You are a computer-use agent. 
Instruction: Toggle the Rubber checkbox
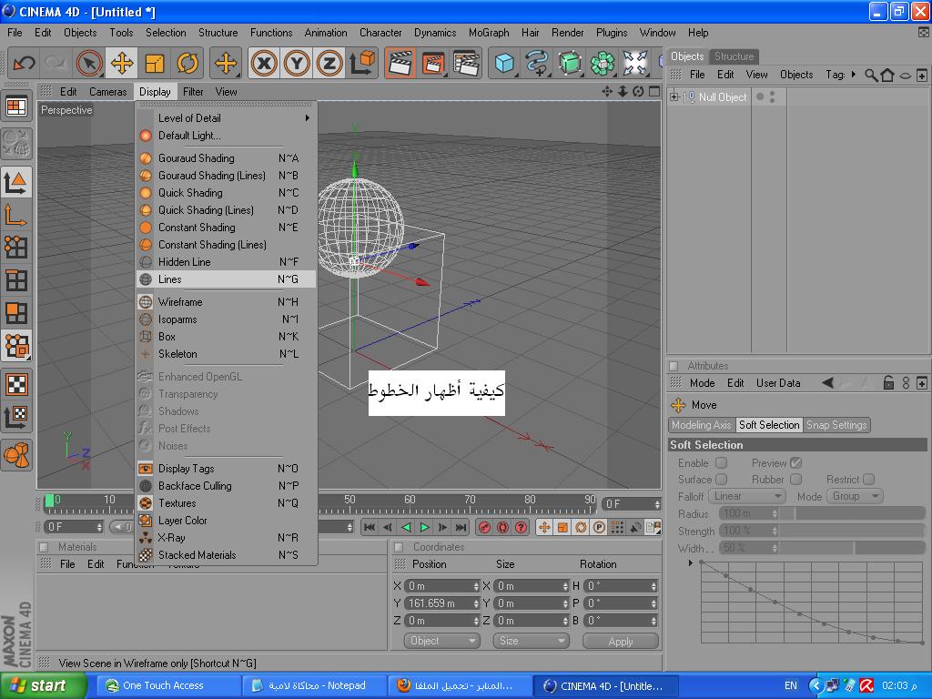[x=795, y=479]
